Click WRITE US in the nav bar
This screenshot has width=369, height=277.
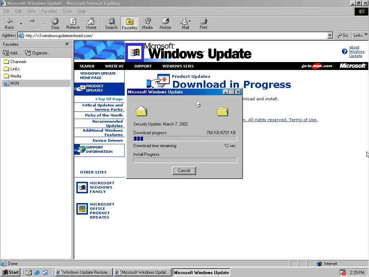[114, 66]
